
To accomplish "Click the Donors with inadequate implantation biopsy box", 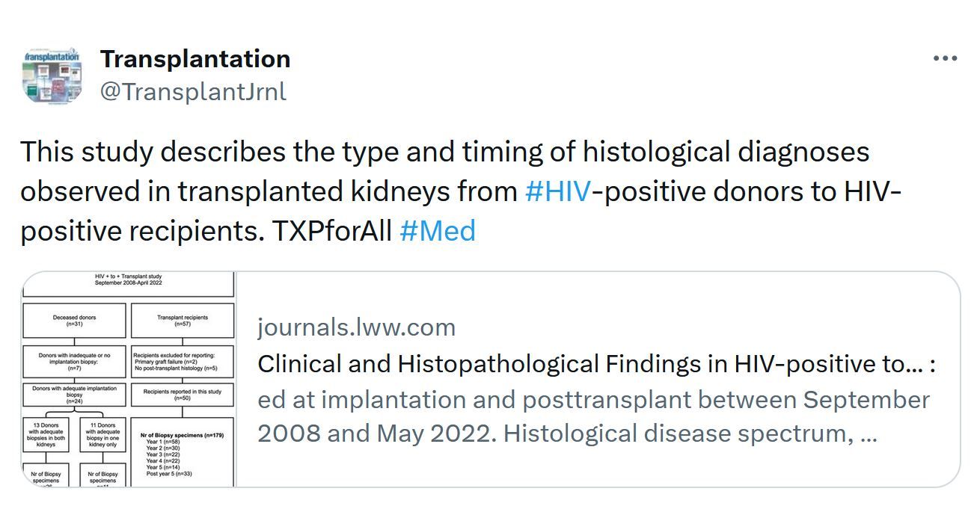I will pyautogui.click(x=74, y=361).
